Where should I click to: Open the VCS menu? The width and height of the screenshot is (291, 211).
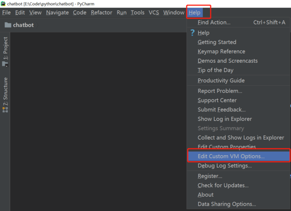154,13
